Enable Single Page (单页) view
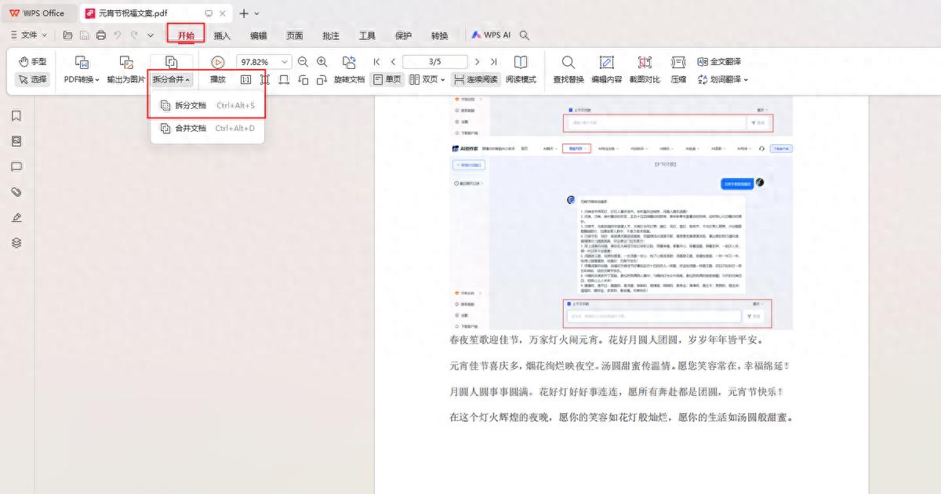The height and width of the screenshot is (494, 941). click(387, 79)
